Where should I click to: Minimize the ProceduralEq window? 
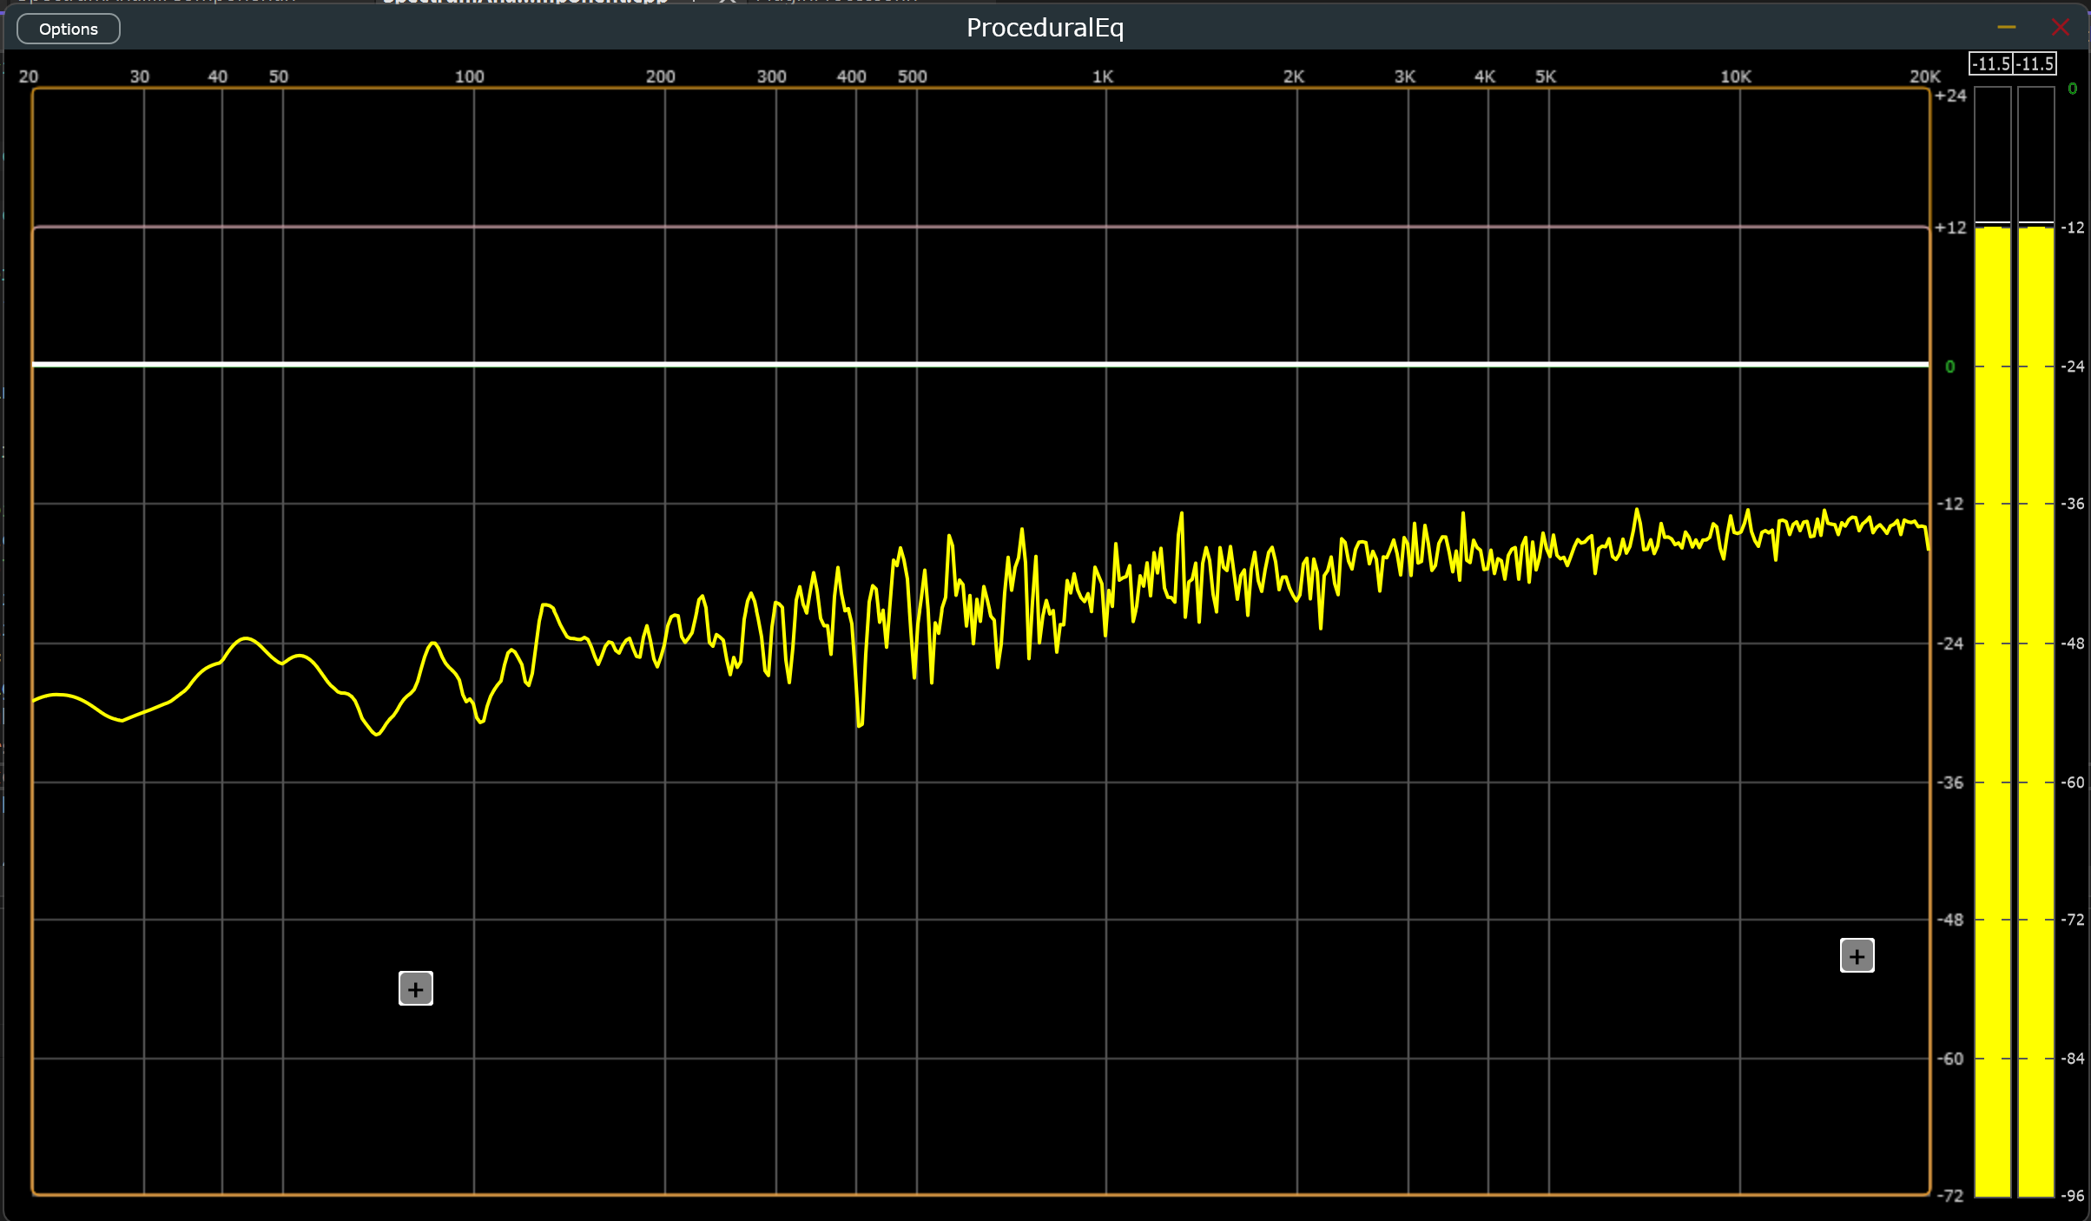[x=2006, y=28]
